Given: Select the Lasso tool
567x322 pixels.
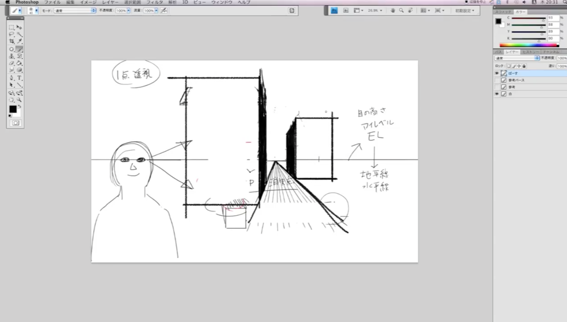Looking at the screenshot, I should [11, 35].
